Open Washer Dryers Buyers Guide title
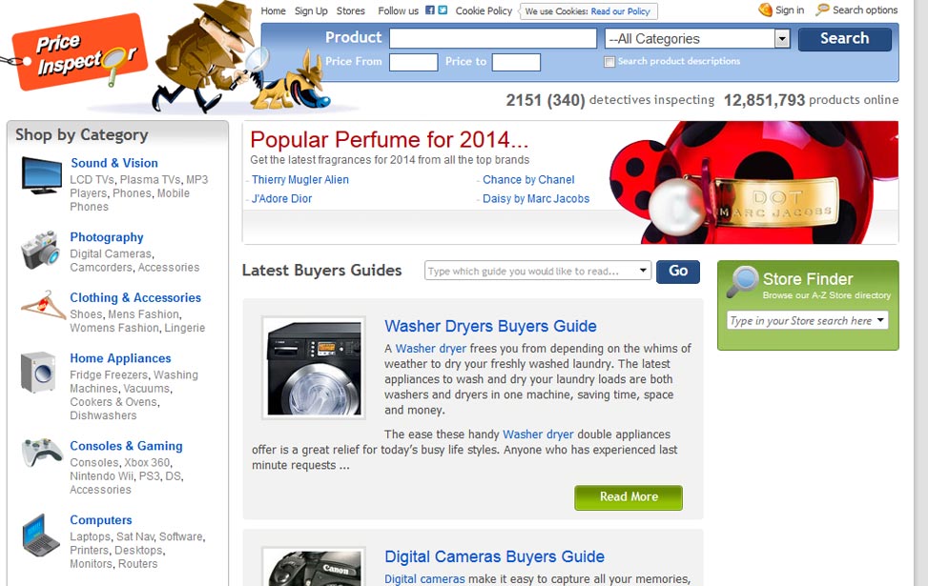928x586 pixels. coord(490,327)
